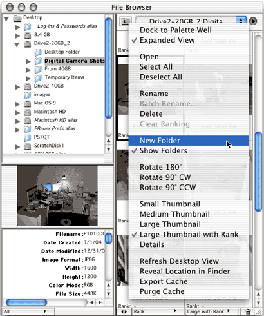Viewport: 264px width, 316px height.
Task: Collapse the Drive2-20GB_2 tree node
Action: (x=17, y=44)
